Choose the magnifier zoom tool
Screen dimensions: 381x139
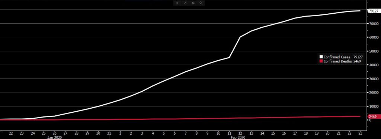201,3
